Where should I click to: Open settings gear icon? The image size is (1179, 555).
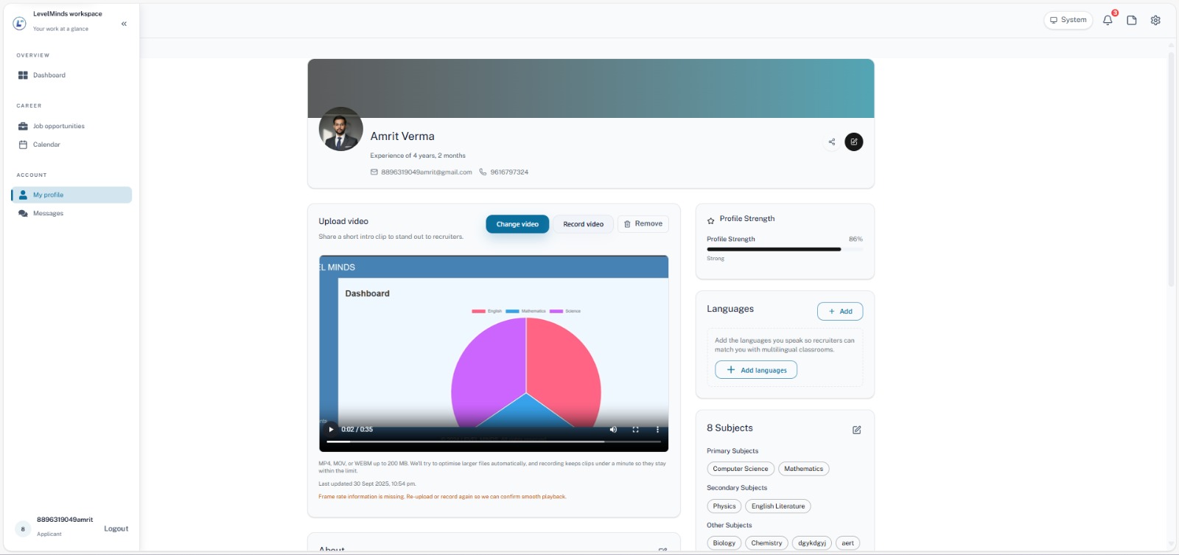(x=1155, y=20)
